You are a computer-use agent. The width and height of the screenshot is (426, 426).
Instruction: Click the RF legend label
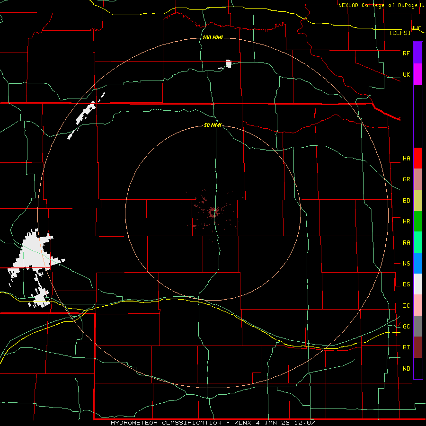[x=406, y=53]
